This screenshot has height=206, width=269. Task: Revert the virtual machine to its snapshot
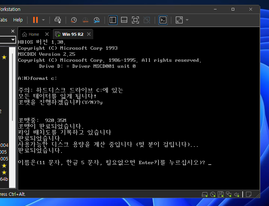click(x=85, y=20)
